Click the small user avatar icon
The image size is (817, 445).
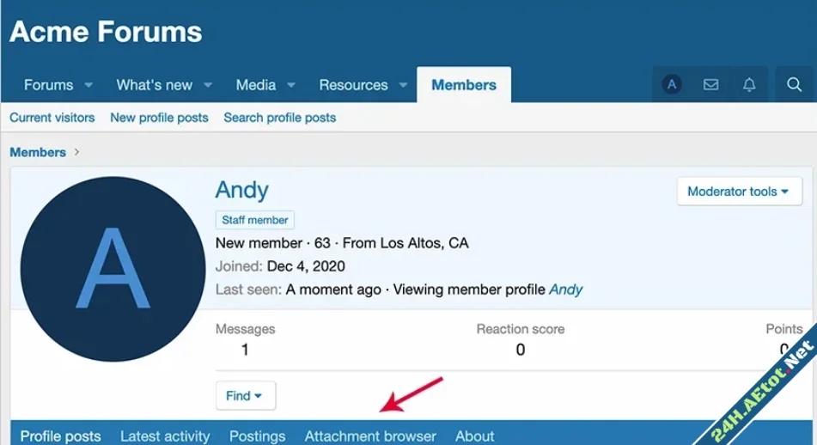click(x=672, y=85)
